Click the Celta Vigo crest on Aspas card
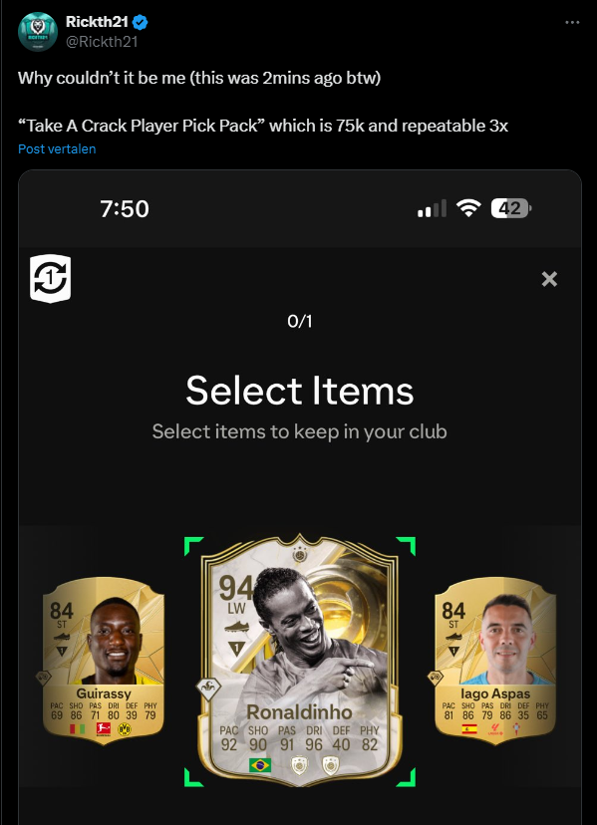597x825 pixels. (514, 729)
